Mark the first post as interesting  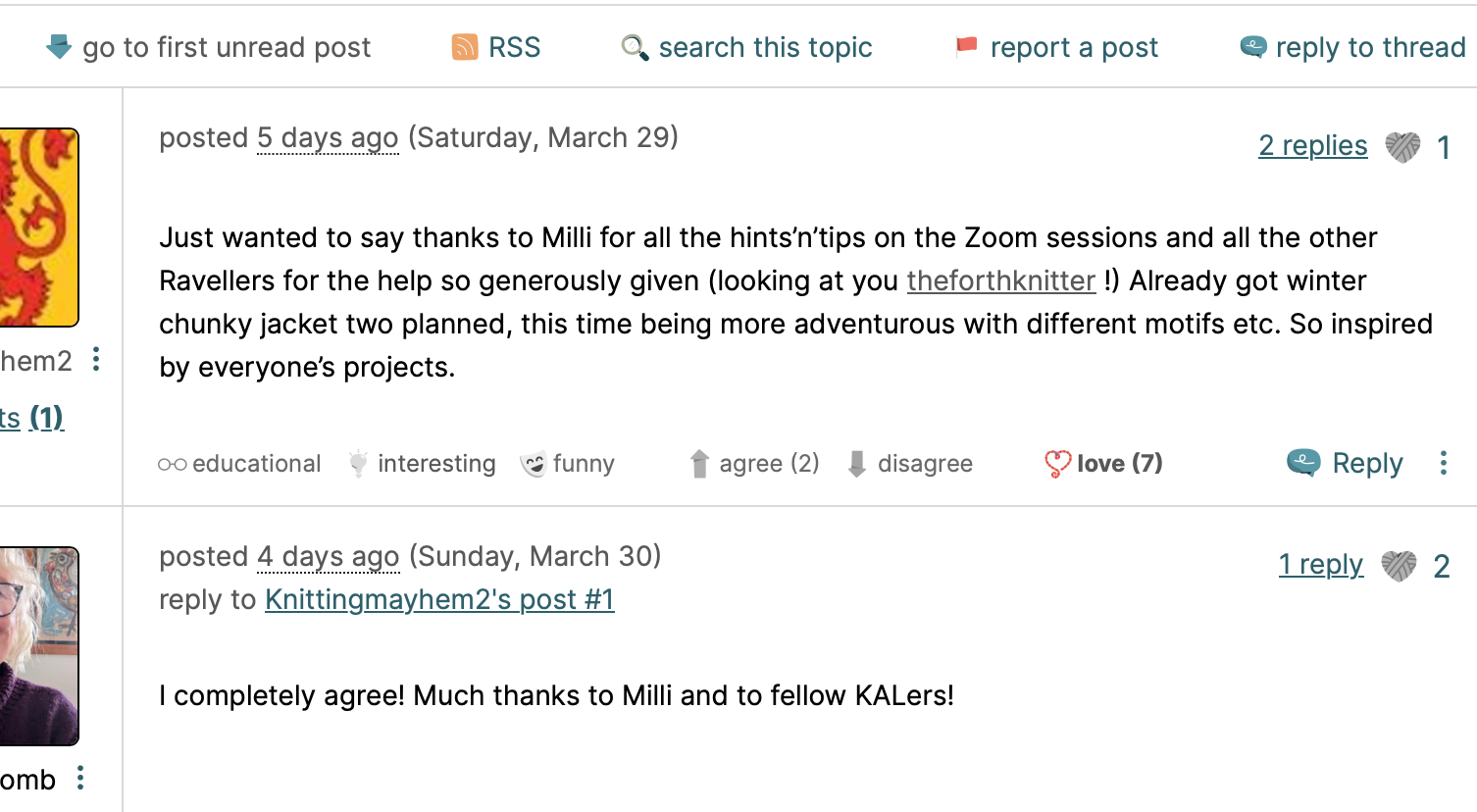pos(424,464)
